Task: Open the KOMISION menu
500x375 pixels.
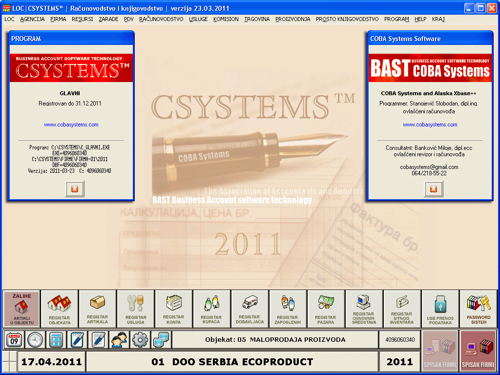Action: [x=226, y=19]
